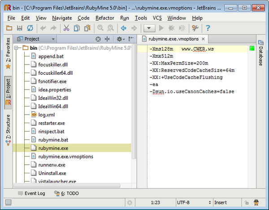Select idea.properties in project tree
Viewport: 269px width, 210px height.
point(54,90)
